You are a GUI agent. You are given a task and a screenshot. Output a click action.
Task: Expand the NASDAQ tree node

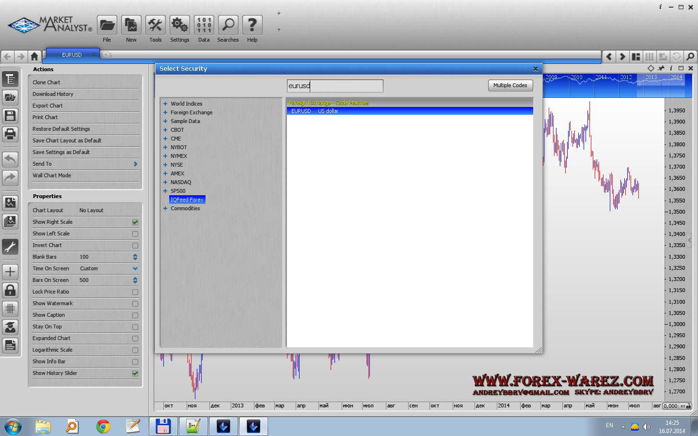[165, 182]
